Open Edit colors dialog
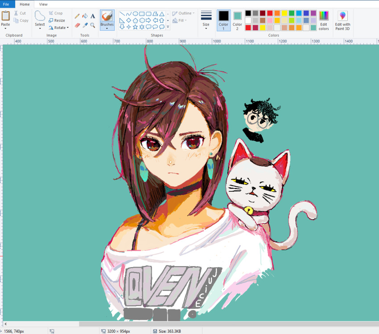 click(324, 20)
